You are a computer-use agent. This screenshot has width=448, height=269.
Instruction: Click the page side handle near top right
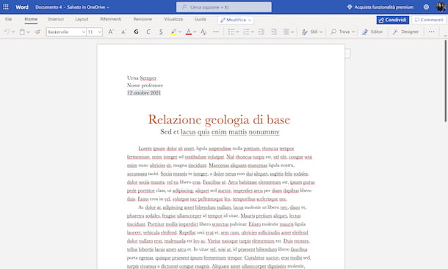click(x=347, y=54)
